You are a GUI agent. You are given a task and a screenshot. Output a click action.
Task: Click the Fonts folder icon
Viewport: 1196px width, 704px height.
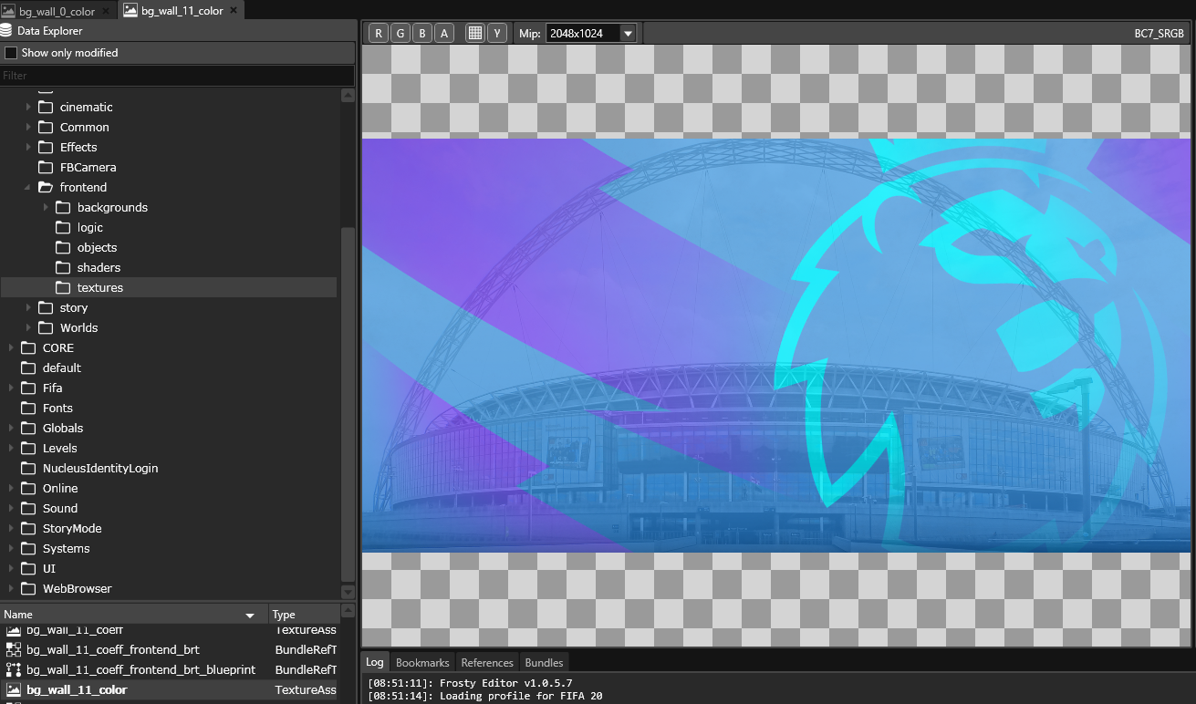point(28,408)
